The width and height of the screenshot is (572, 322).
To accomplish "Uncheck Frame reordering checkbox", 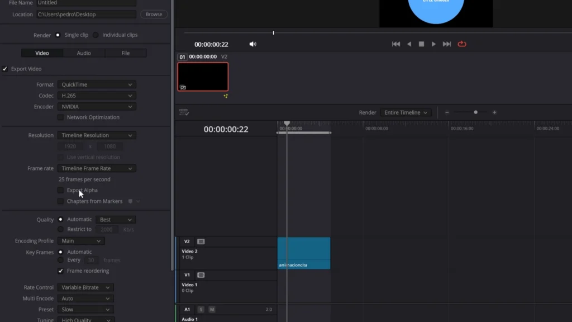I will [60, 271].
